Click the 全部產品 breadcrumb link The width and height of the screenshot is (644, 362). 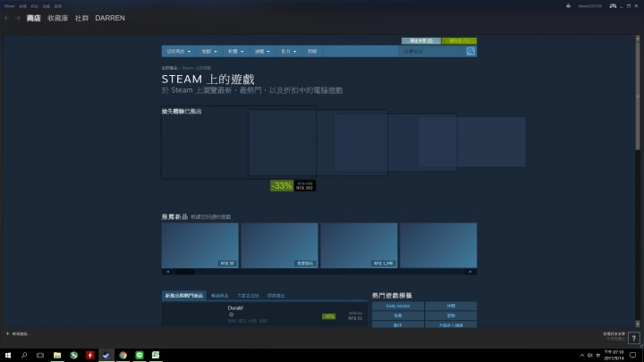pyautogui.click(x=170, y=68)
